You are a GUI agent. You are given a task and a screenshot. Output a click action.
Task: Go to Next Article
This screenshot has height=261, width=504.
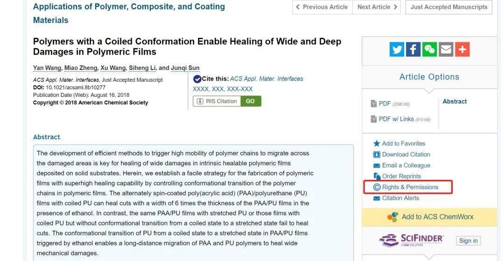click(377, 7)
